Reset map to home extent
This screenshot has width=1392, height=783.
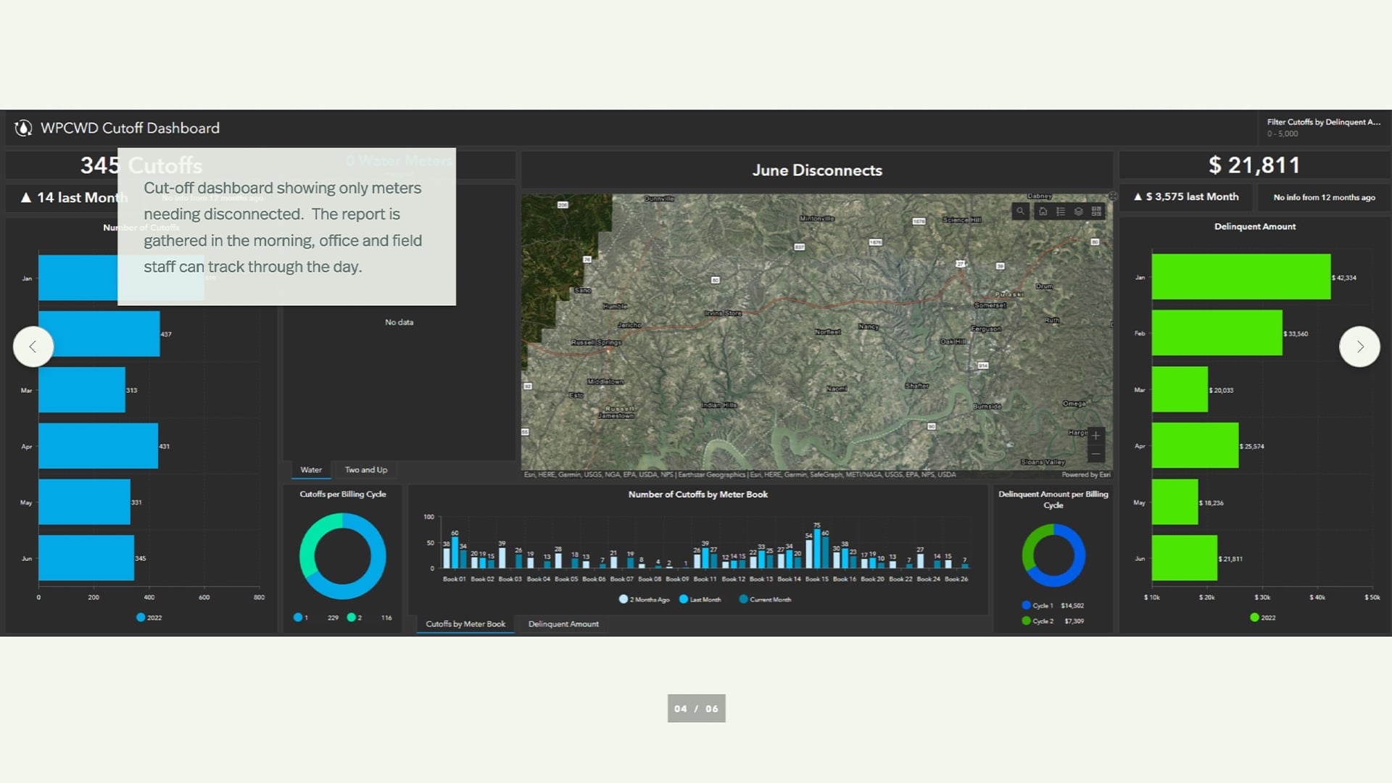pyautogui.click(x=1043, y=212)
